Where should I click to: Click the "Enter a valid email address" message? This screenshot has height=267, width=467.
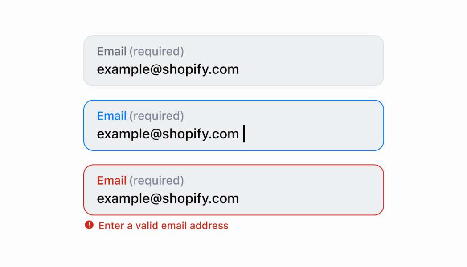pos(163,226)
